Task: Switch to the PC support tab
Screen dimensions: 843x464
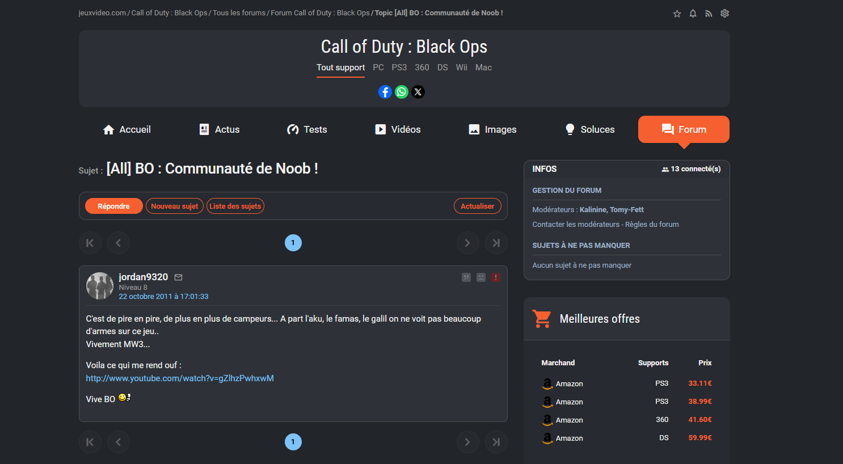Action: [x=378, y=68]
